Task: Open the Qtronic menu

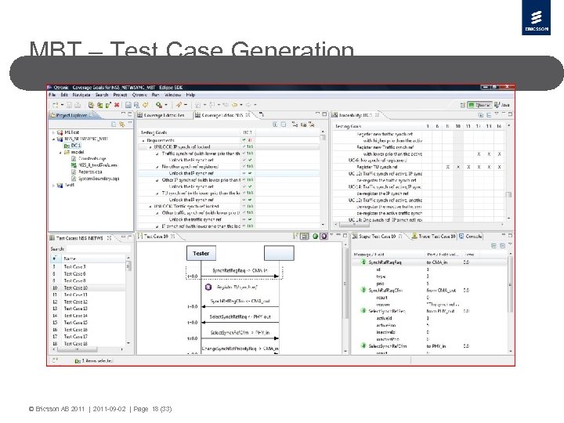Action: pos(139,95)
